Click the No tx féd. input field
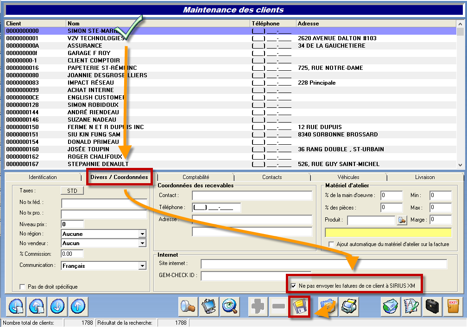The width and height of the screenshot is (467, 327). (104, 204)
